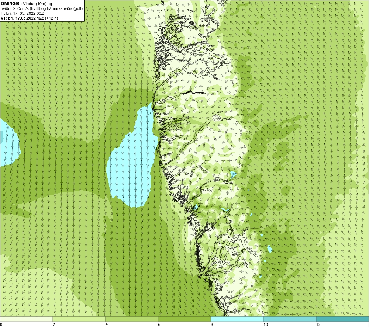Click the colorbar label '12'
Viewport: 369px width, 327px height.
coord(318,324)
